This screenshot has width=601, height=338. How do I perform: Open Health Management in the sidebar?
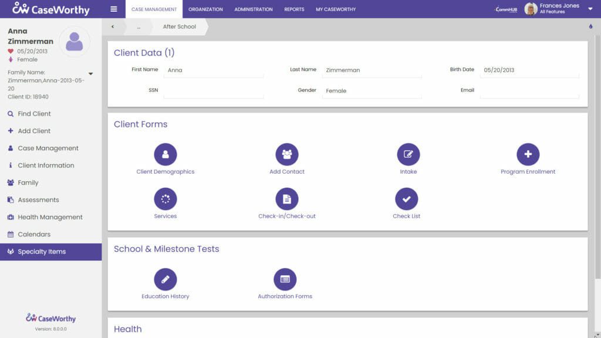pos(50,217)
